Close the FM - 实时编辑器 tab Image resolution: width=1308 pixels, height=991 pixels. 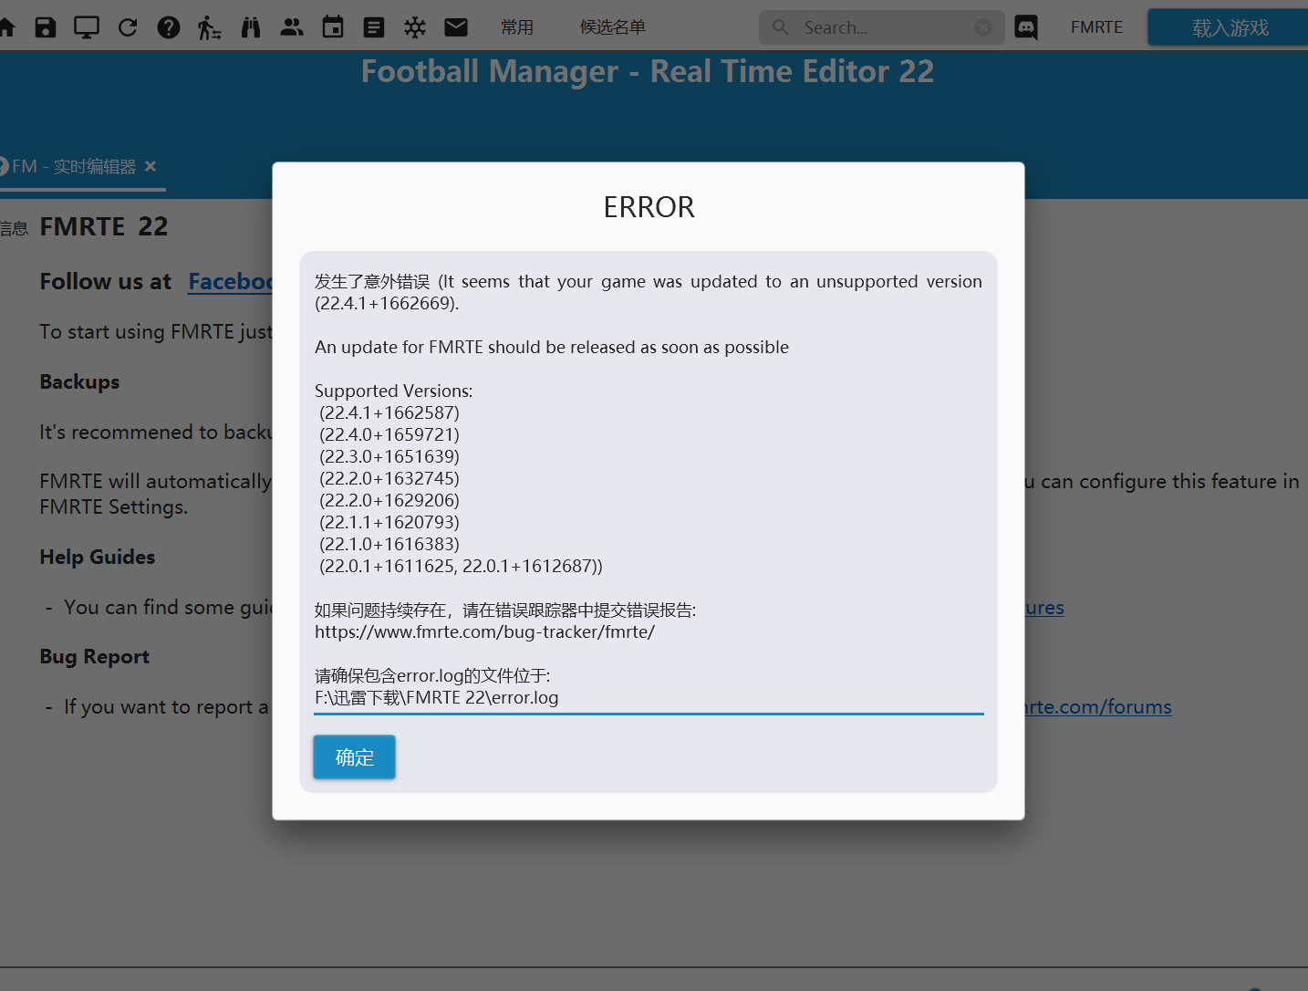tap(151, 166)
